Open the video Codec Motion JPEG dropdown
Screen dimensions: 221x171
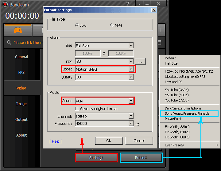pos(131,69)
